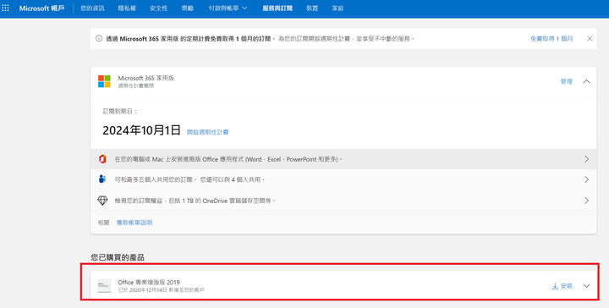Select 服務與訂閱 tab

tap(277, 8)
